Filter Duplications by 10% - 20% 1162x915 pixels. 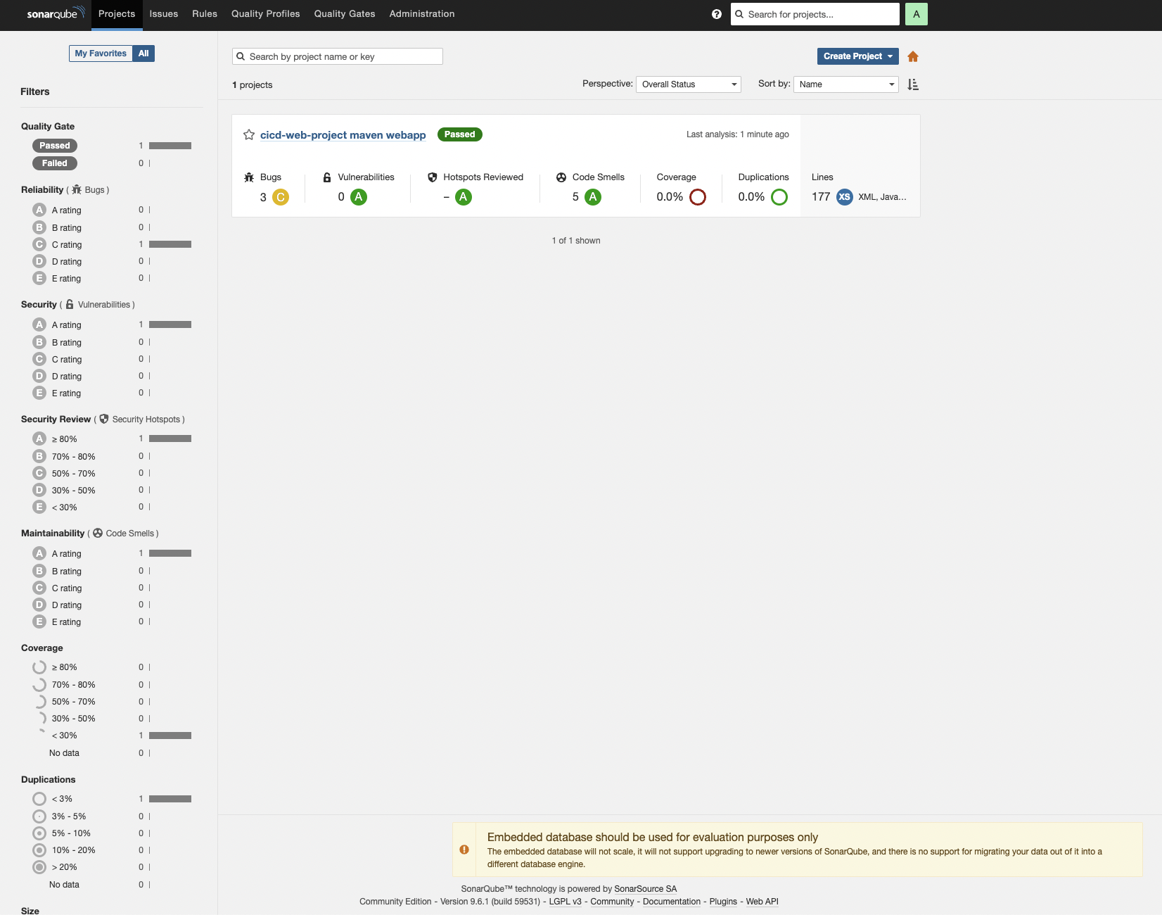[x=112, y=850]
